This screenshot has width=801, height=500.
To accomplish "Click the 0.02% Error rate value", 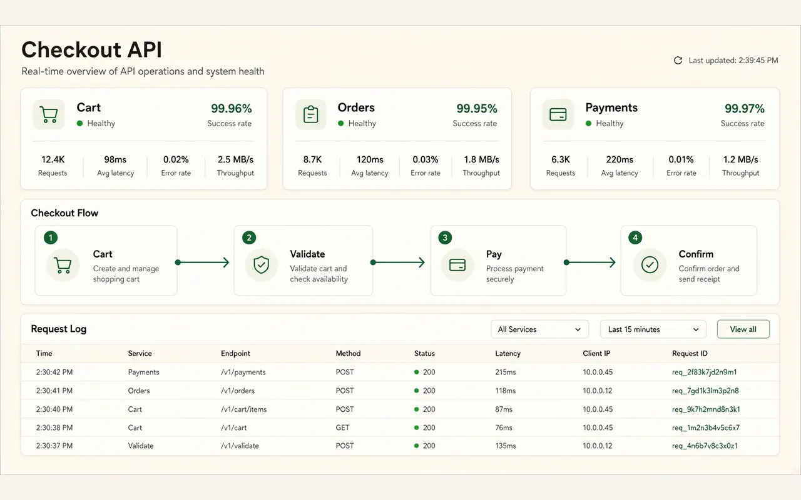I will (x=176, y=159).
